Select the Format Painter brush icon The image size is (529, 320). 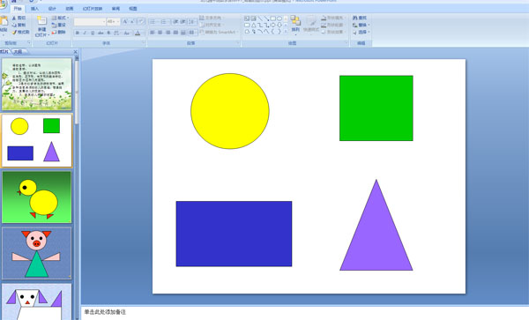[14, 32]
